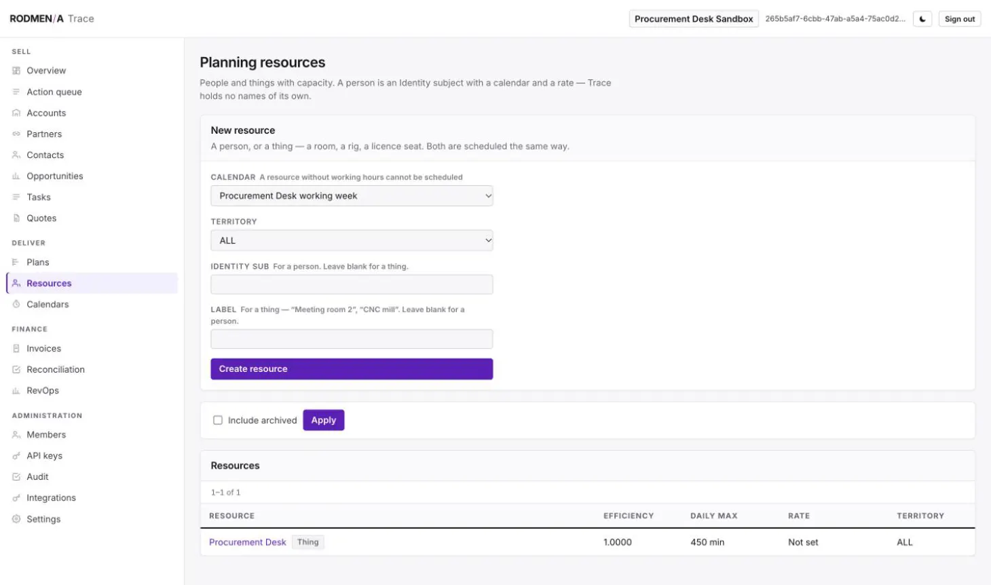Toggle dark mode with the moon icon
The image size is (991, 585).
point(922,19)
